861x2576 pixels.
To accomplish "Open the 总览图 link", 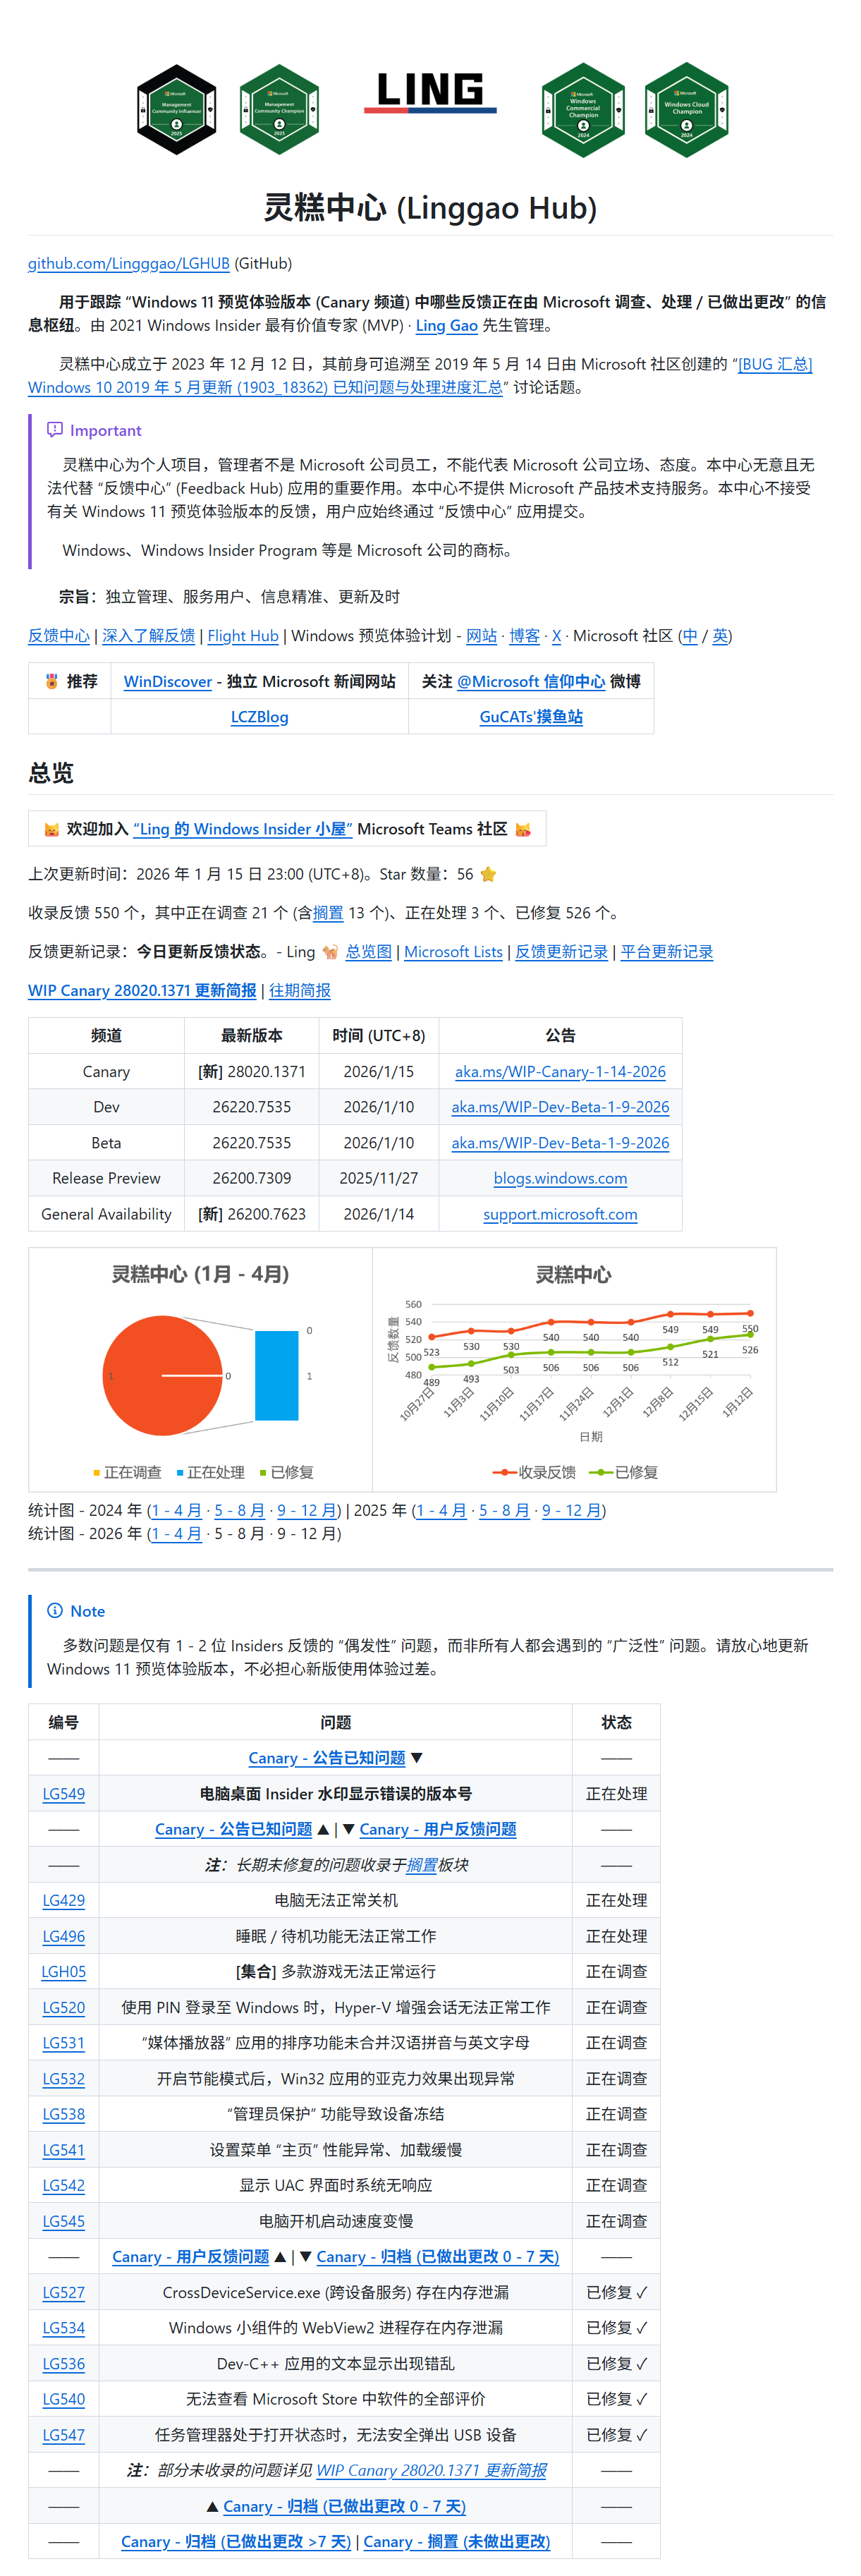I will tap(368, 952).
